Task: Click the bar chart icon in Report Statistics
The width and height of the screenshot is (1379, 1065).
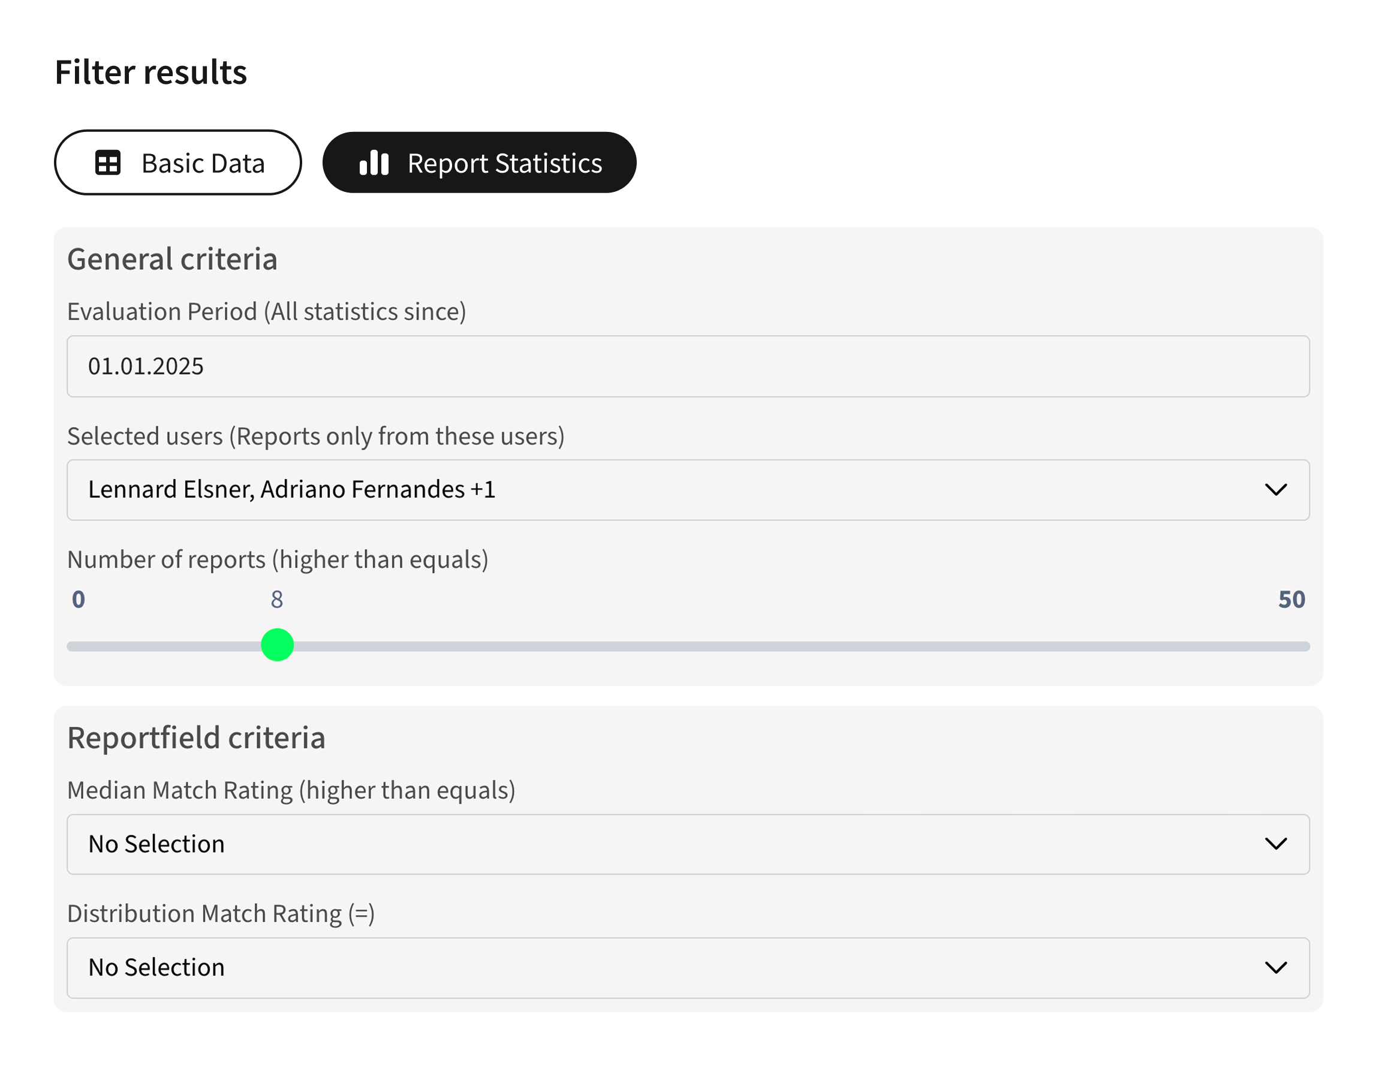Action: pyautogui.click(x=374, y=163)
